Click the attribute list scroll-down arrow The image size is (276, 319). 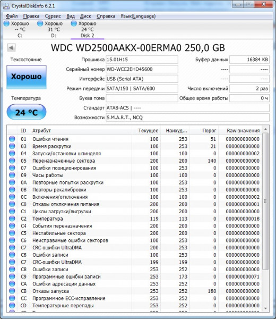click(265, 308)
